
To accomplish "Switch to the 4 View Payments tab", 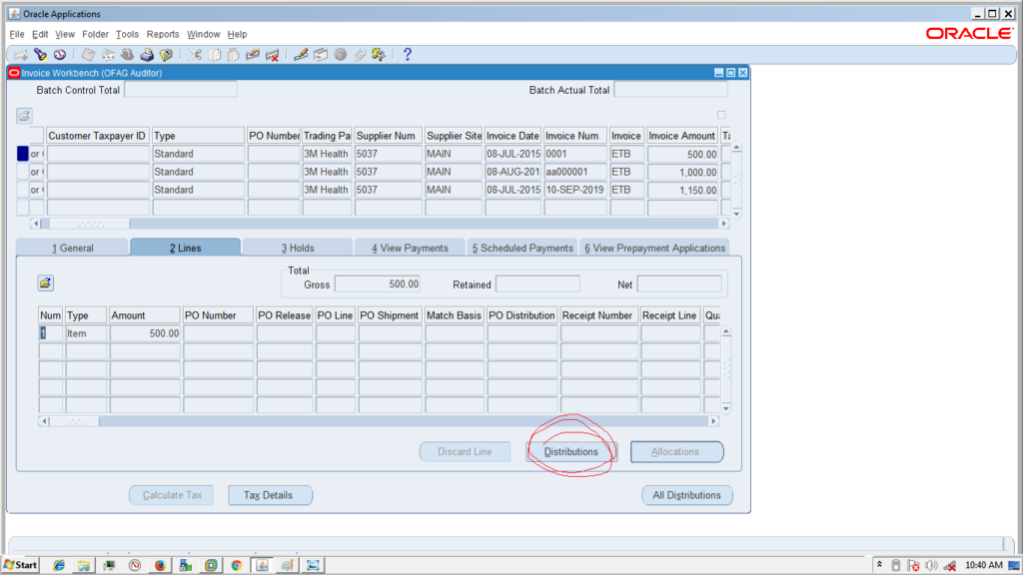I will (410, 248).
